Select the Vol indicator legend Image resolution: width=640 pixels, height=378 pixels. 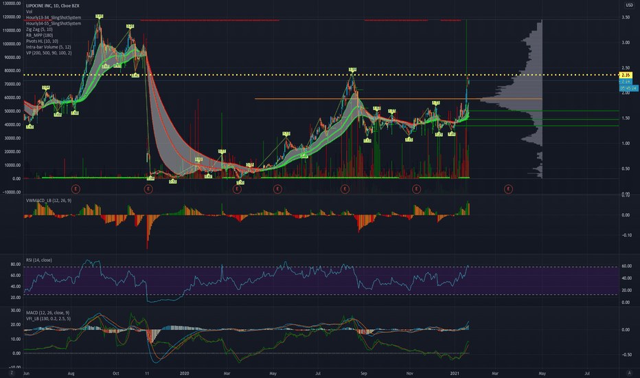[x=29, y=12]
